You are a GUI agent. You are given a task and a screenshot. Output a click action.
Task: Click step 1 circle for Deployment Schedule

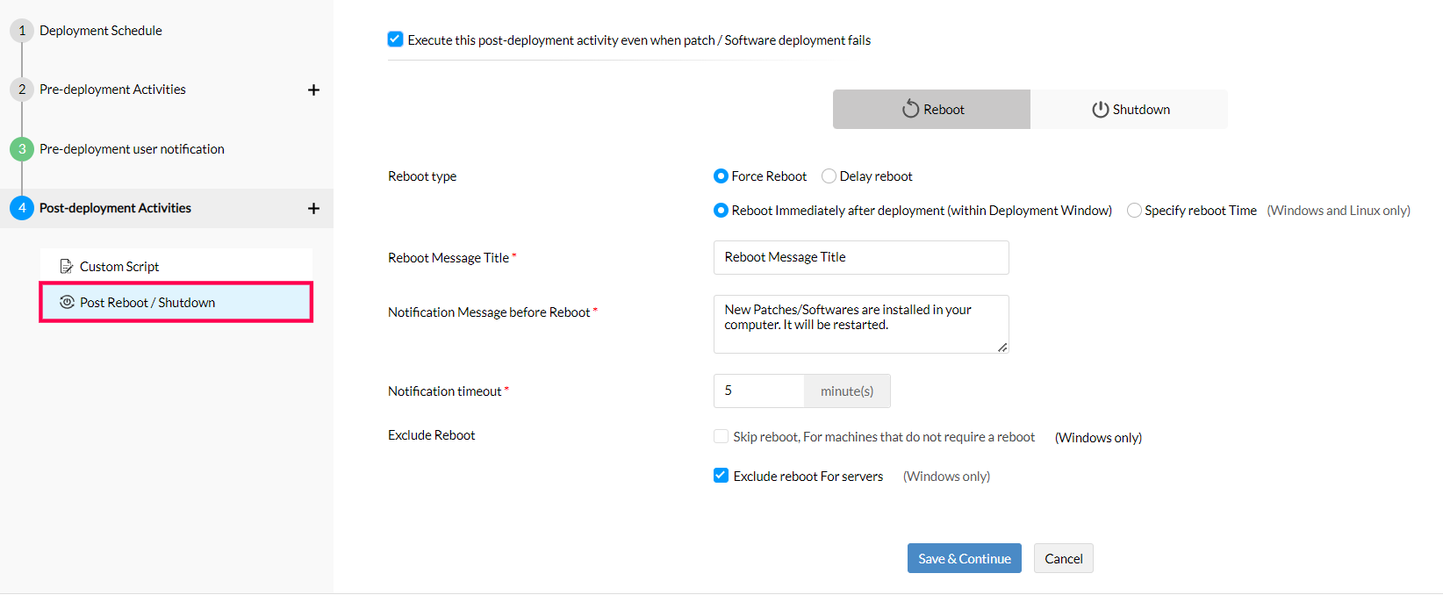click(x=22, y=31)
